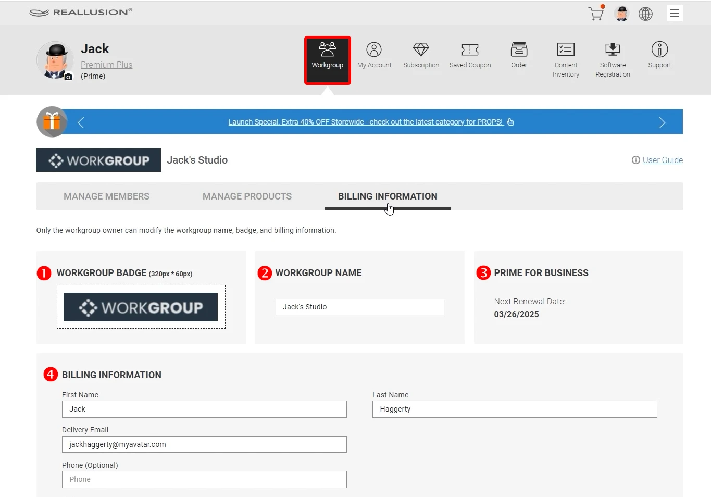The width and height of the screenshot is (711, 497).
Task: Open the User Guide link
Action: pos(662,160)
